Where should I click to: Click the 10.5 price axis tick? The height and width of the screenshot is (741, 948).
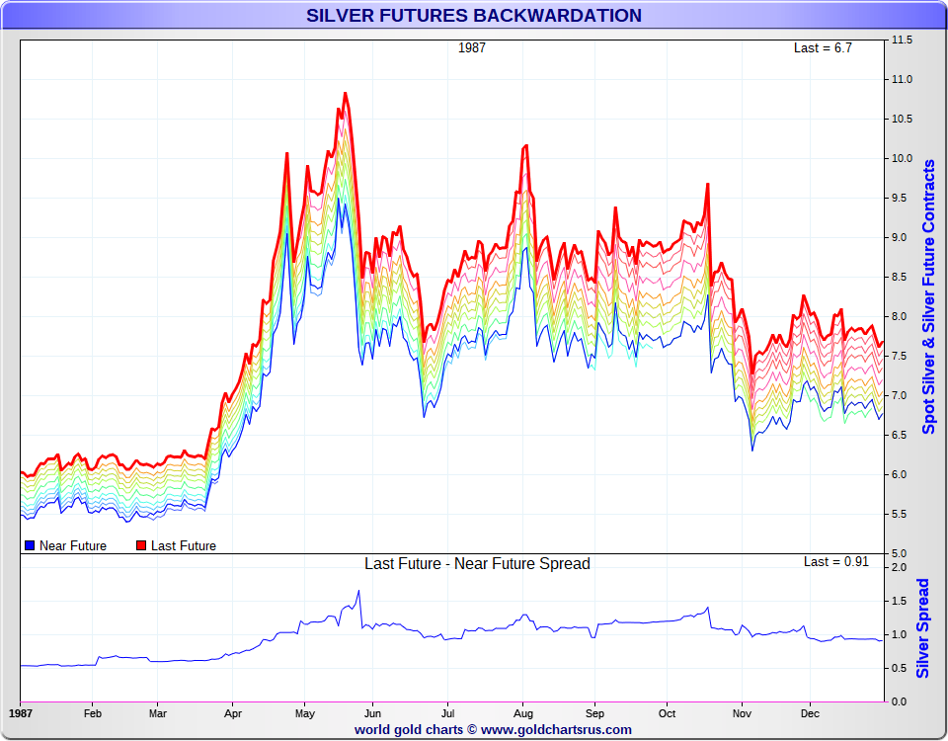coord(902,120)
